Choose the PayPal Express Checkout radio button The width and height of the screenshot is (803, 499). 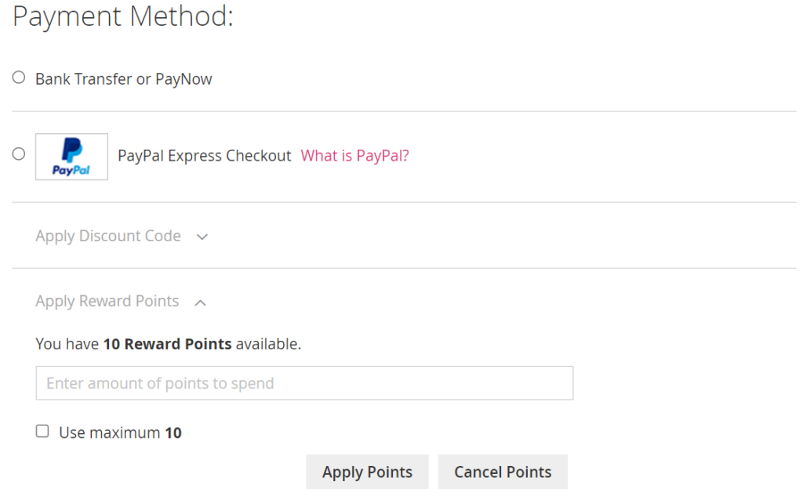click(19, 154)
